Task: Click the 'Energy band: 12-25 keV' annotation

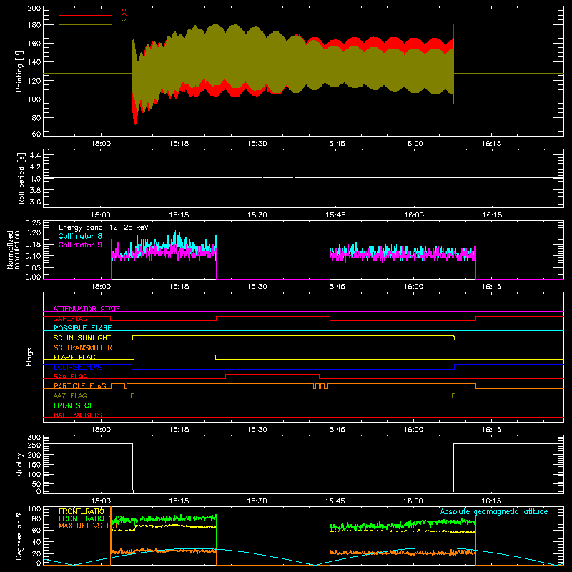Action: (x=104, y=227)
